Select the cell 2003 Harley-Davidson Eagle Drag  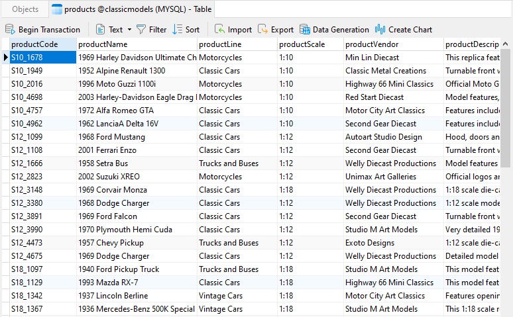pos(137,97)
